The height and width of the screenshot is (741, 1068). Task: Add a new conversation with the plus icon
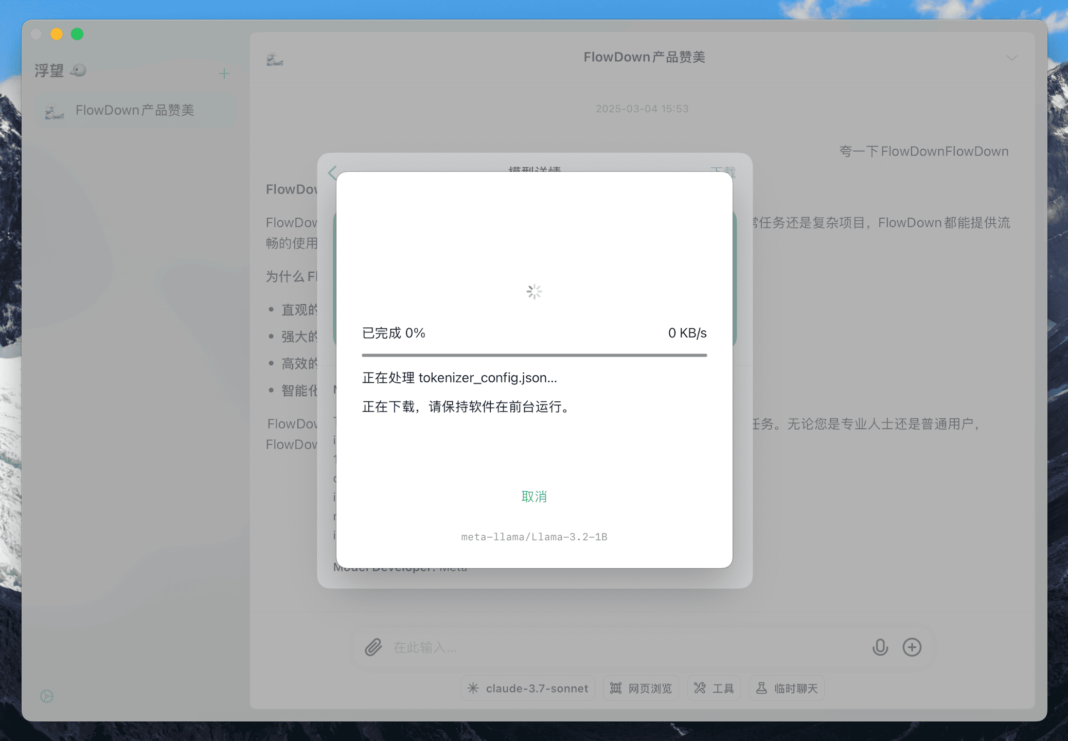click(x=224, y=74)
